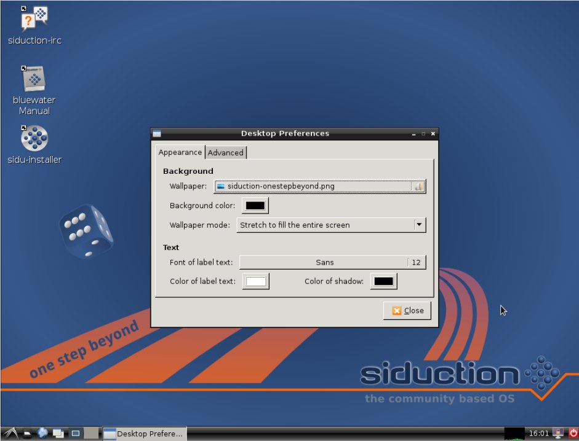Switch to the second desktop in the pager

91,434
